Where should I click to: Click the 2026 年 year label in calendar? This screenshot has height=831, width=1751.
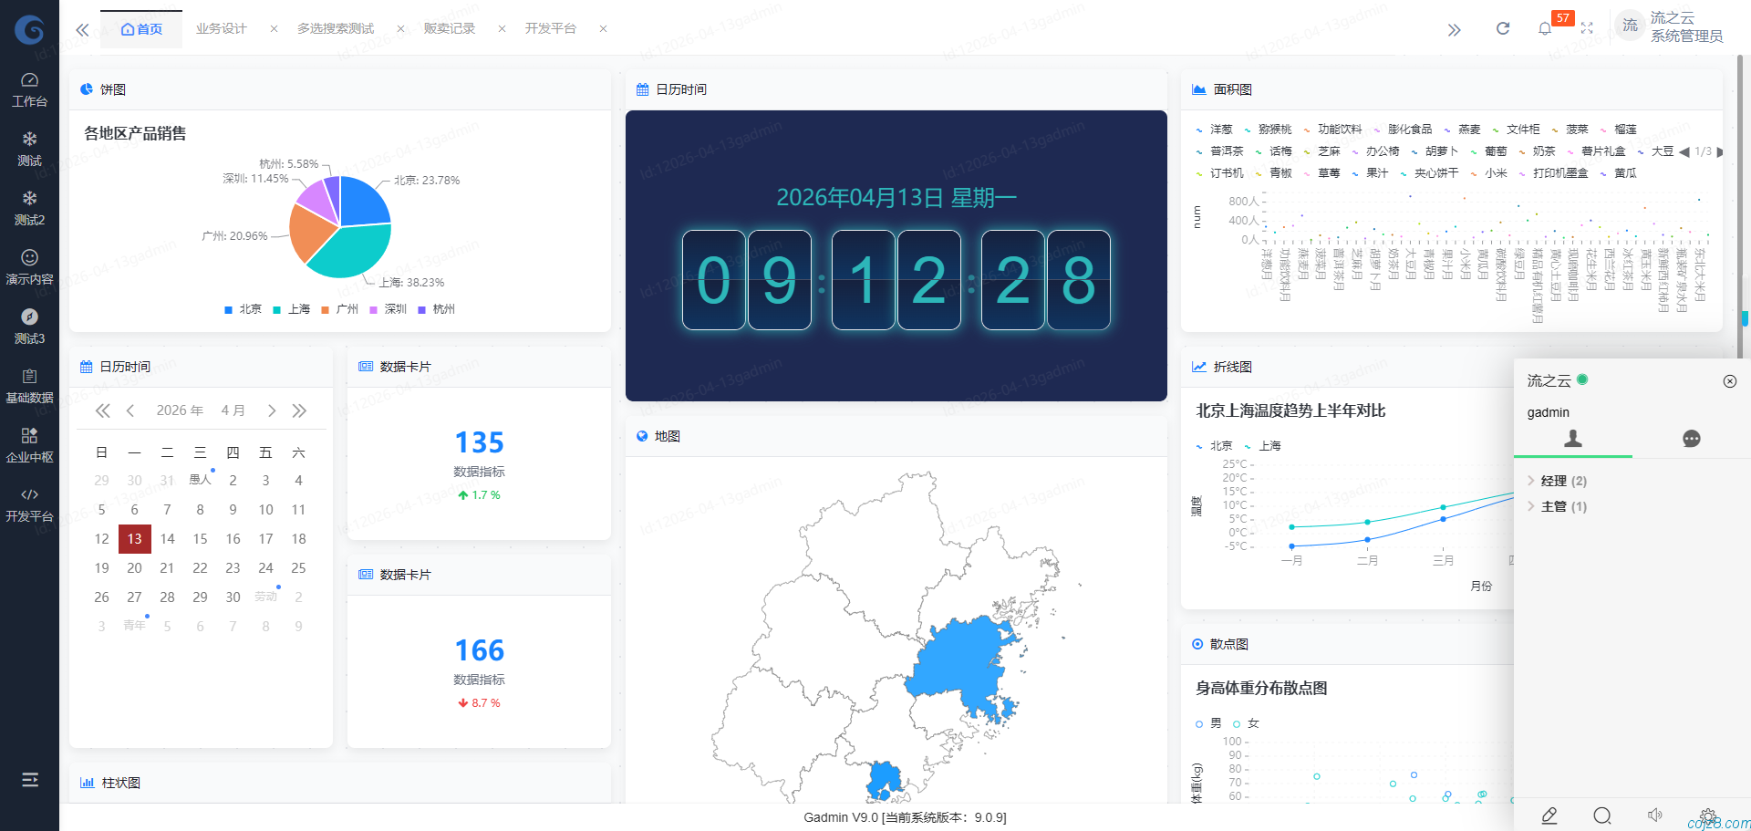coord(180,410)
